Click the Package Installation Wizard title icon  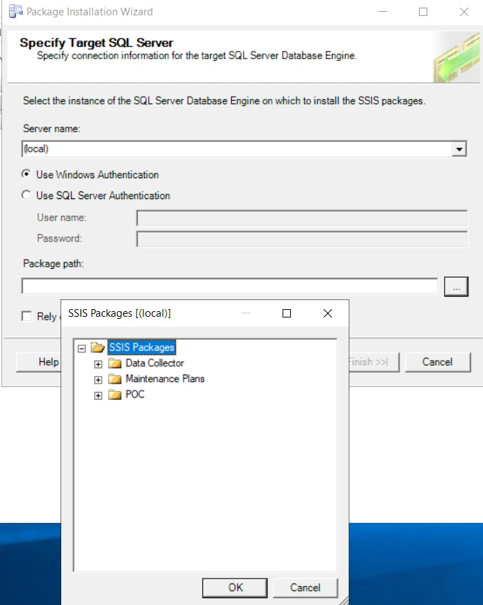[16, 12]
